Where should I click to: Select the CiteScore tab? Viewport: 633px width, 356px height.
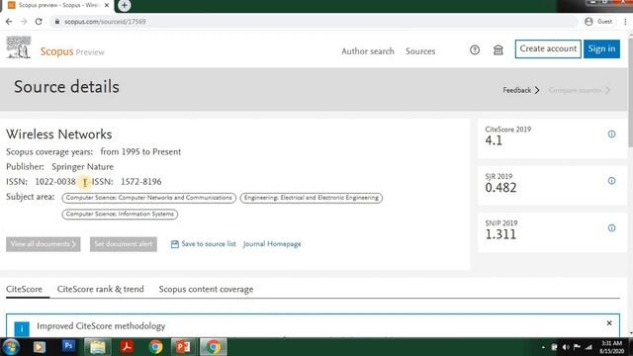click(x=24, y=289)
